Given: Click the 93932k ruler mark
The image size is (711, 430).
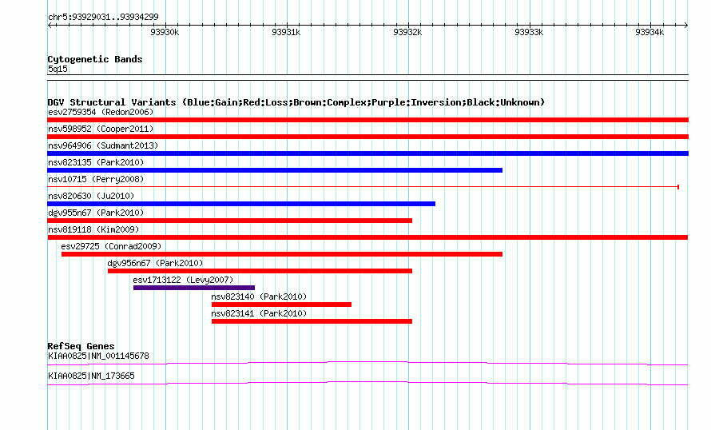Looking at the screenshot, I should (407, 32).
